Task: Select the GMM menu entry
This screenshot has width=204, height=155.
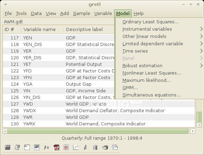Action: coord(160,87)
